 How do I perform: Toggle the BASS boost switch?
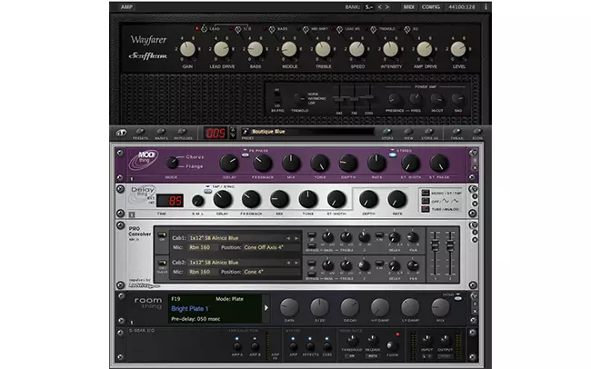click(272, 29)
